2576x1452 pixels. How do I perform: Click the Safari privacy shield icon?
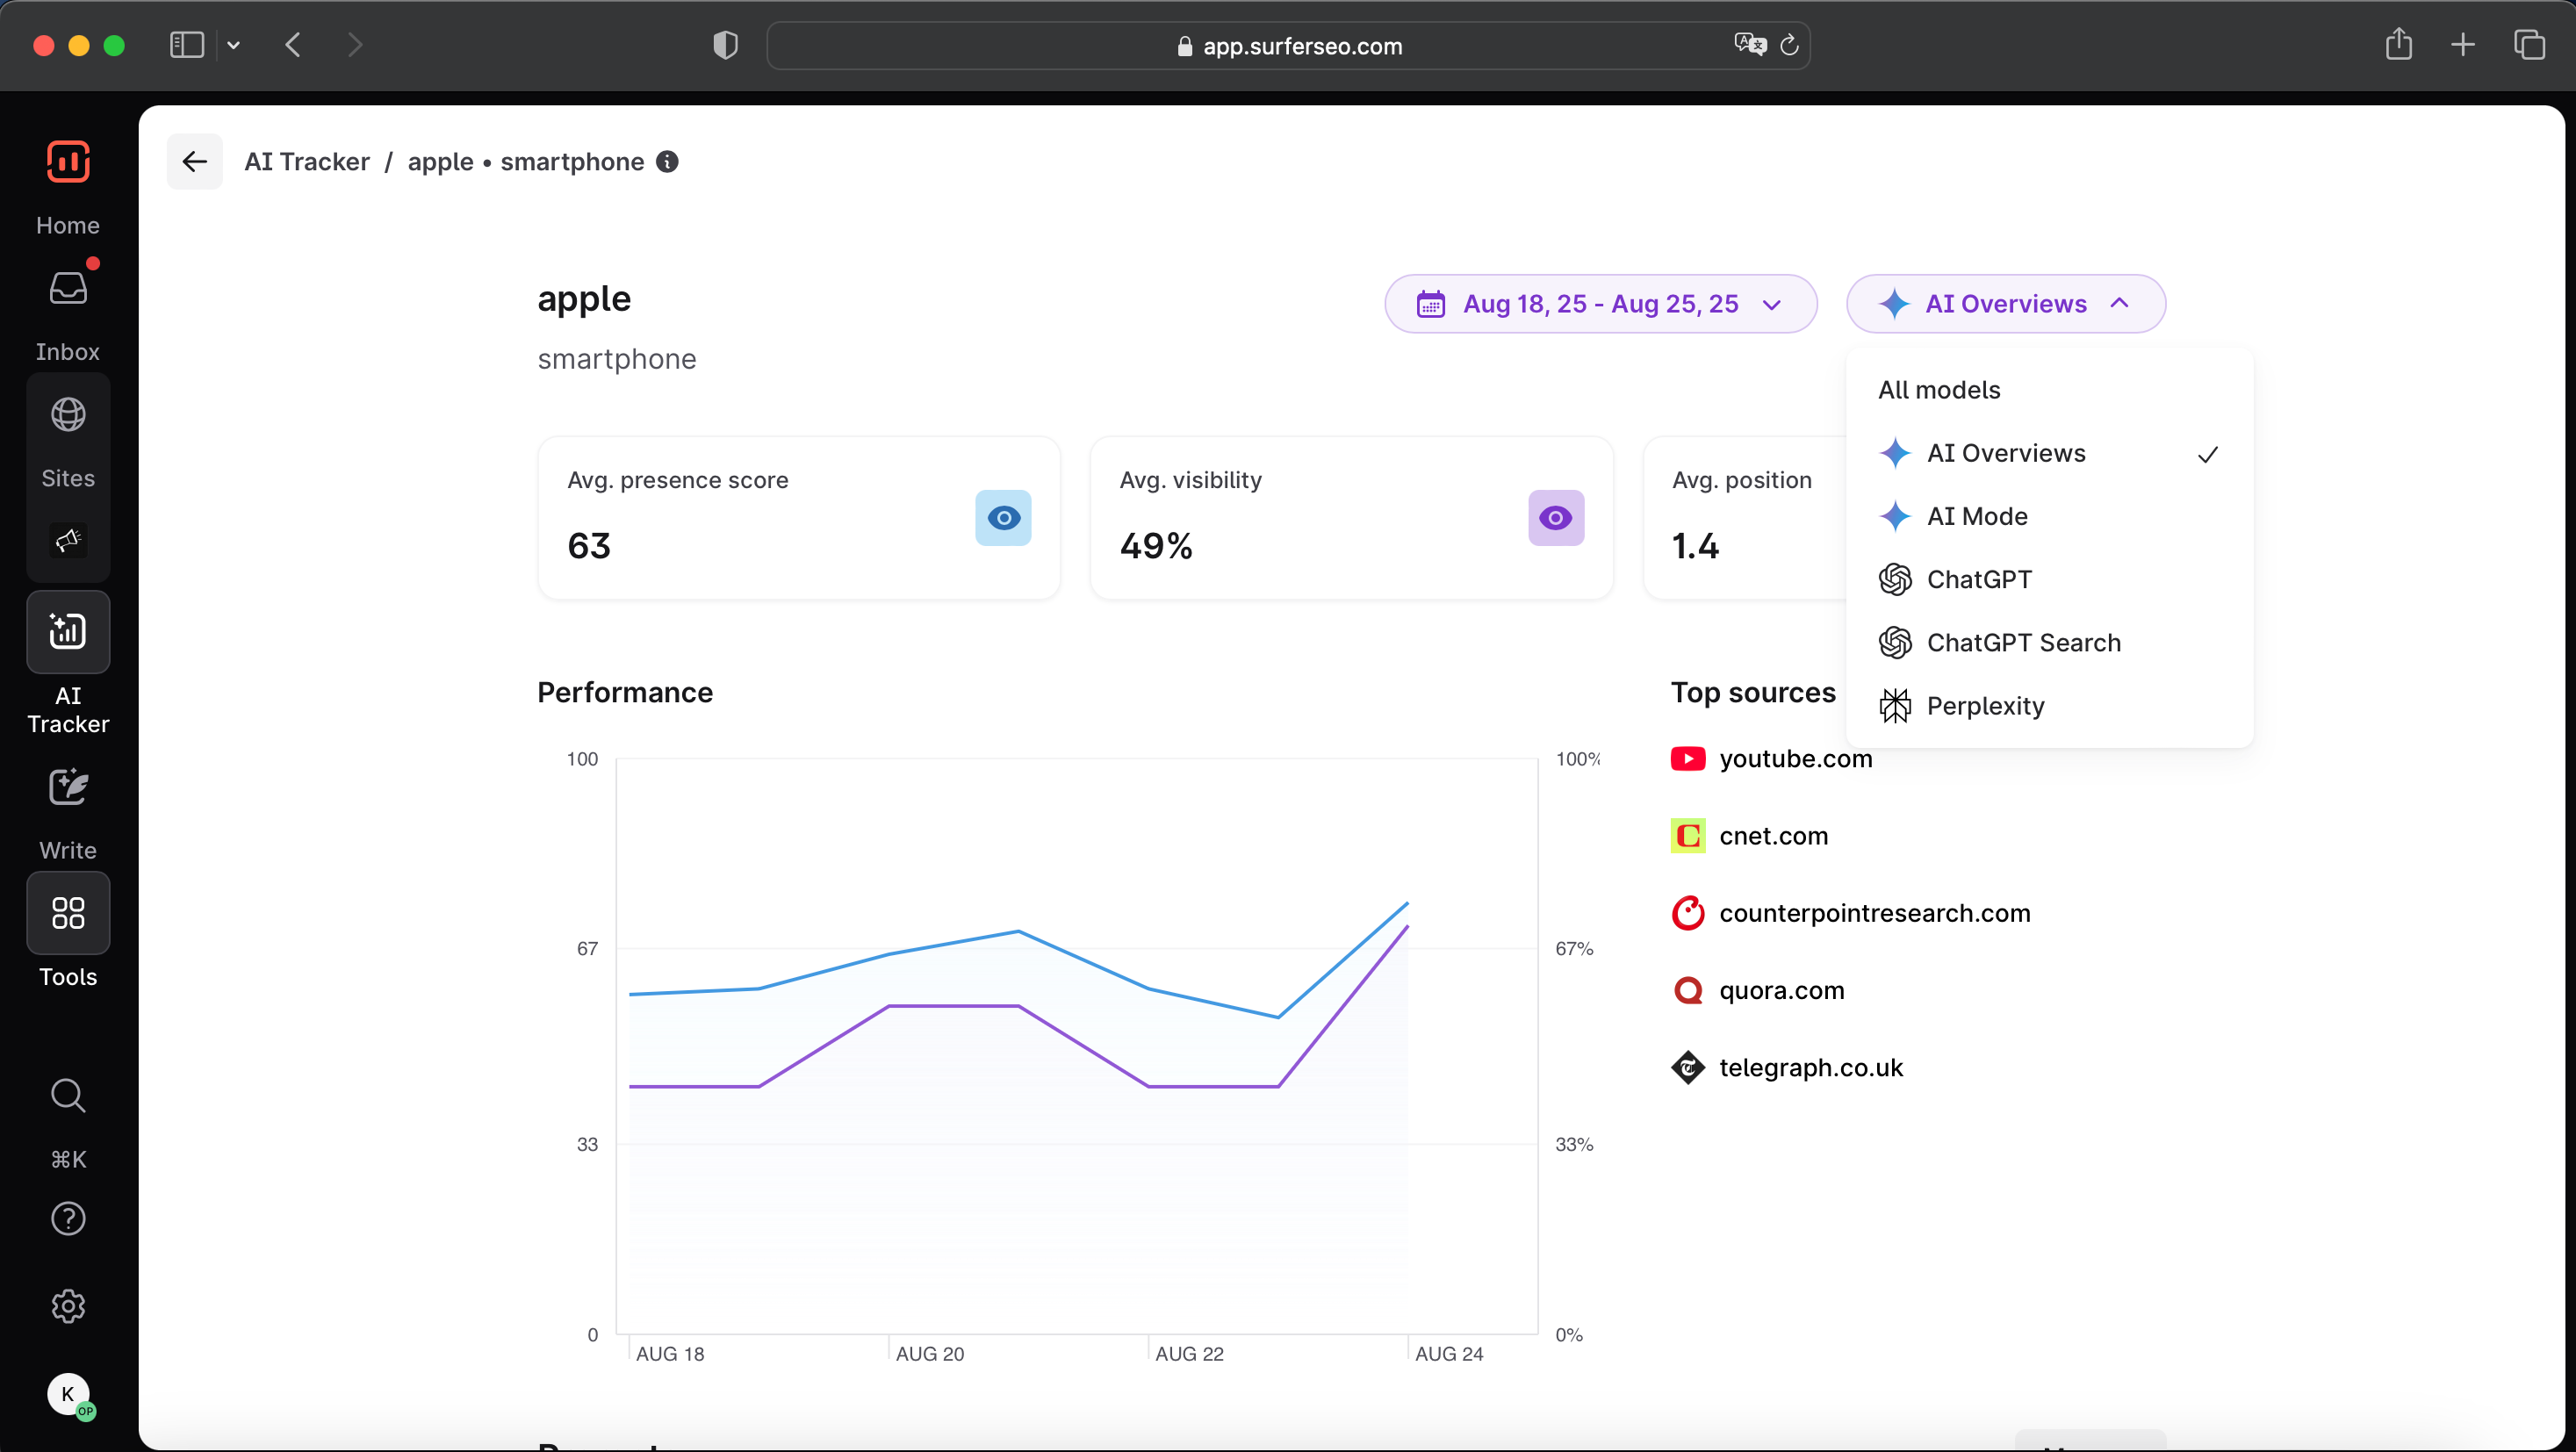pos(725,46)
